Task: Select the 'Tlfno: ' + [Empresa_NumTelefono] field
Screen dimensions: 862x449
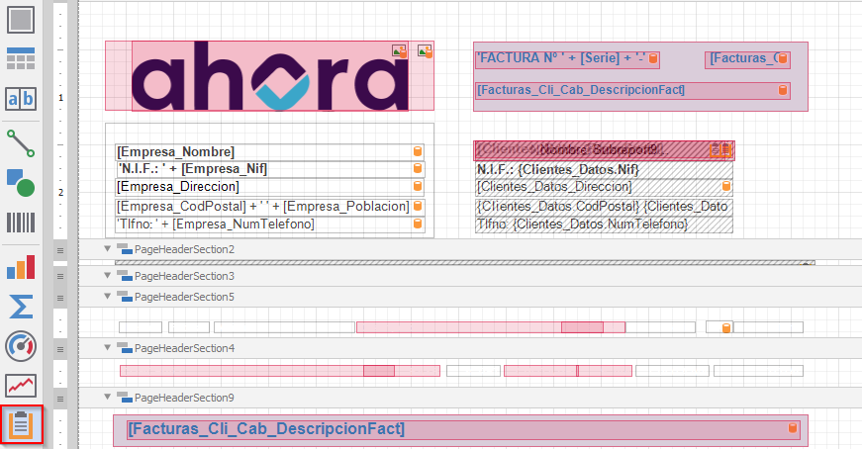Action: 270,224
